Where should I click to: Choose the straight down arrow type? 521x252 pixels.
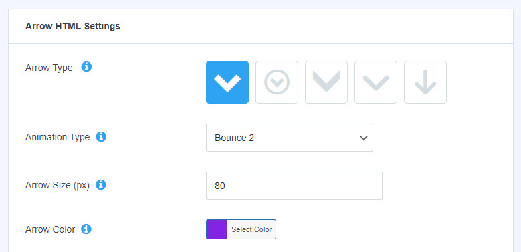click(425, 82)
